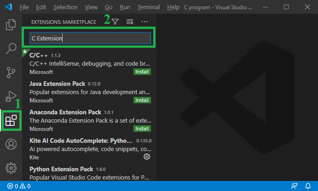318x191 pixels.
Task: Open the Run and Debug view
Action: coord(11,96)
